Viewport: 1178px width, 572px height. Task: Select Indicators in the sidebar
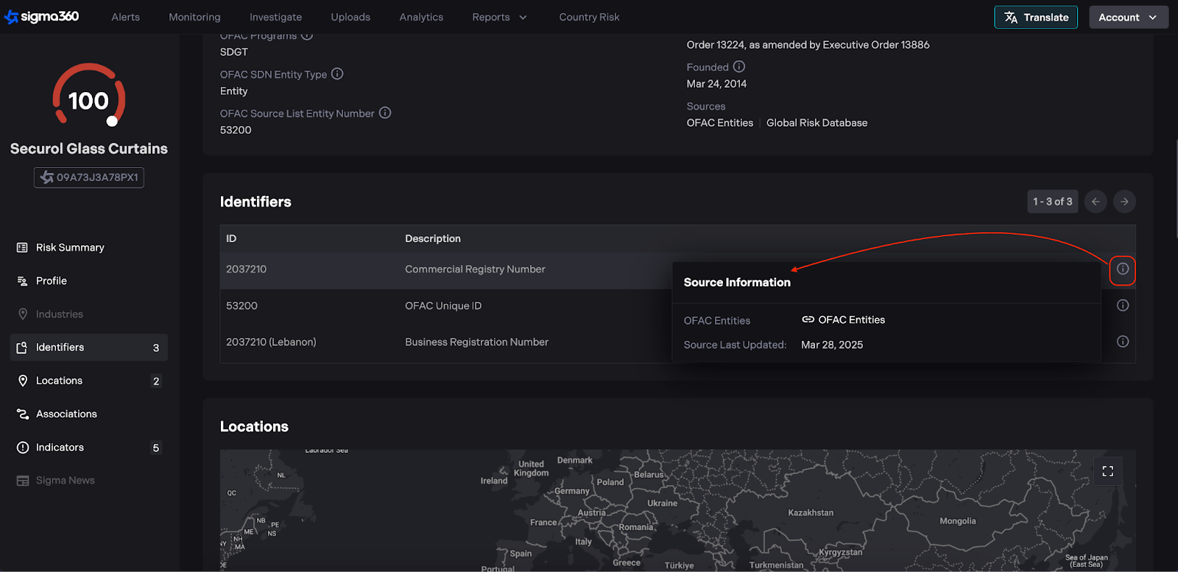click(60, 448)
